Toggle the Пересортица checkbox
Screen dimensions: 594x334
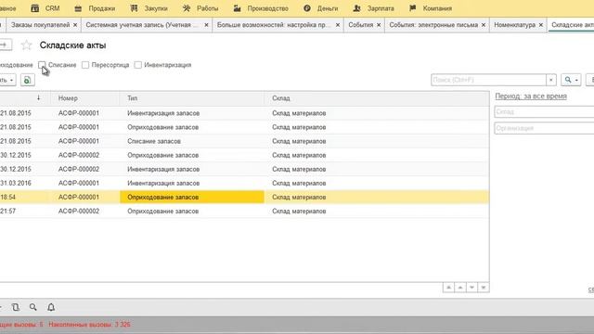point(85,65)
